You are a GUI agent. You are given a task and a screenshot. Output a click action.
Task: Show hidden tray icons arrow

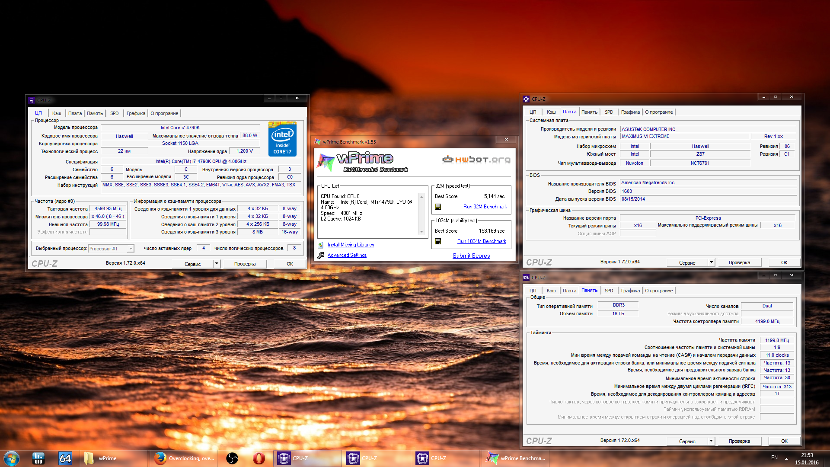click(x=786, y=458)
